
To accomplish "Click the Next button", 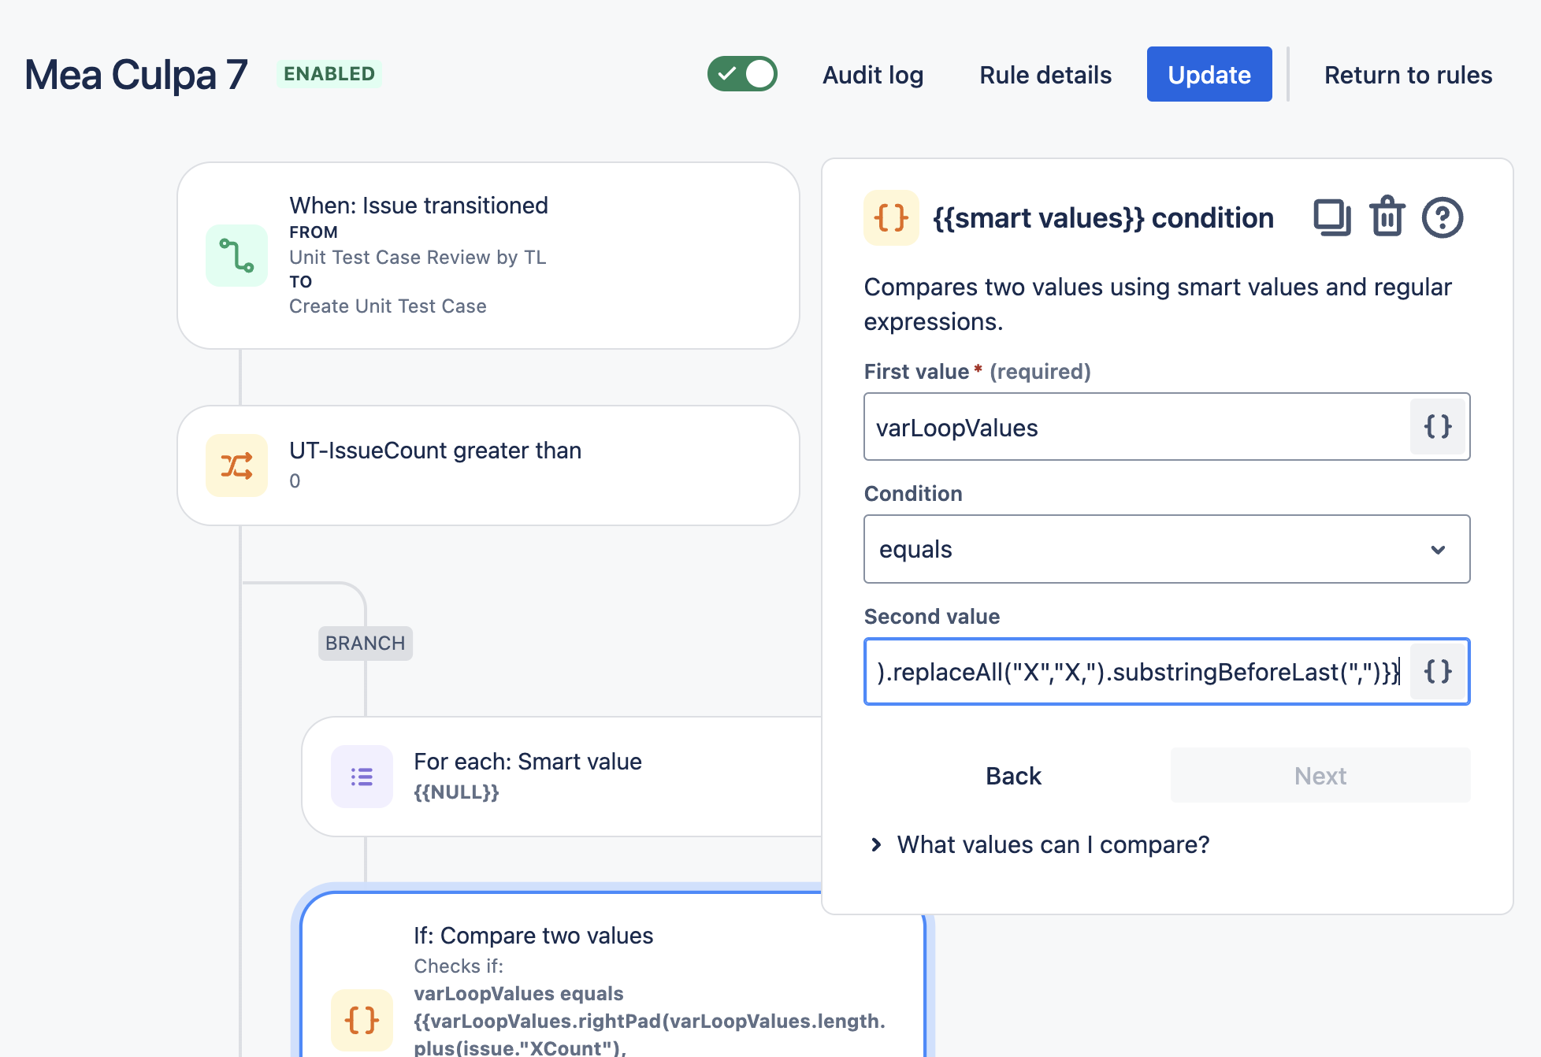I will click(1320, 776).
